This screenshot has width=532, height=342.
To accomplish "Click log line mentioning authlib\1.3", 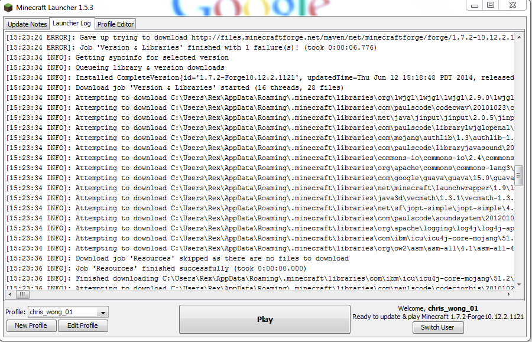I will (260, 138).
